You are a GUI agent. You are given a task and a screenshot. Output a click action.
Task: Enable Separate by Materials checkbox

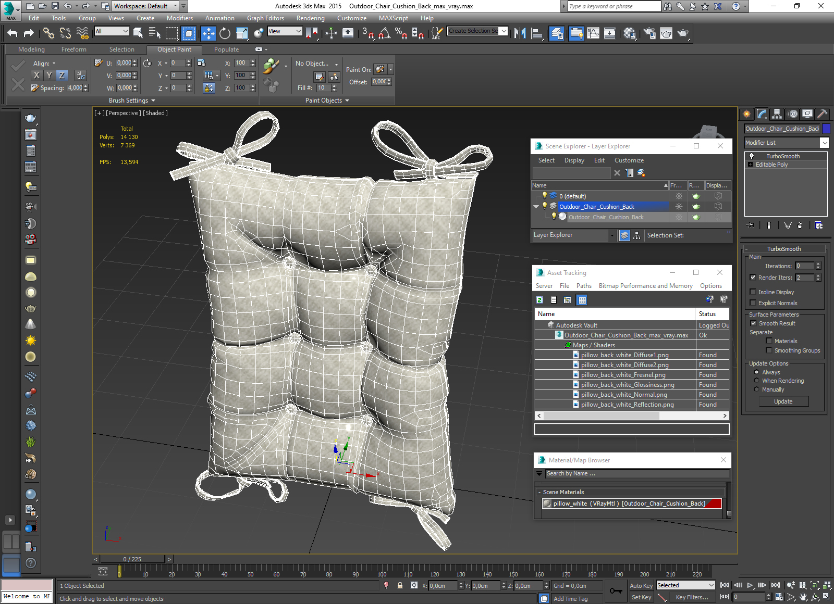(769, 341)
